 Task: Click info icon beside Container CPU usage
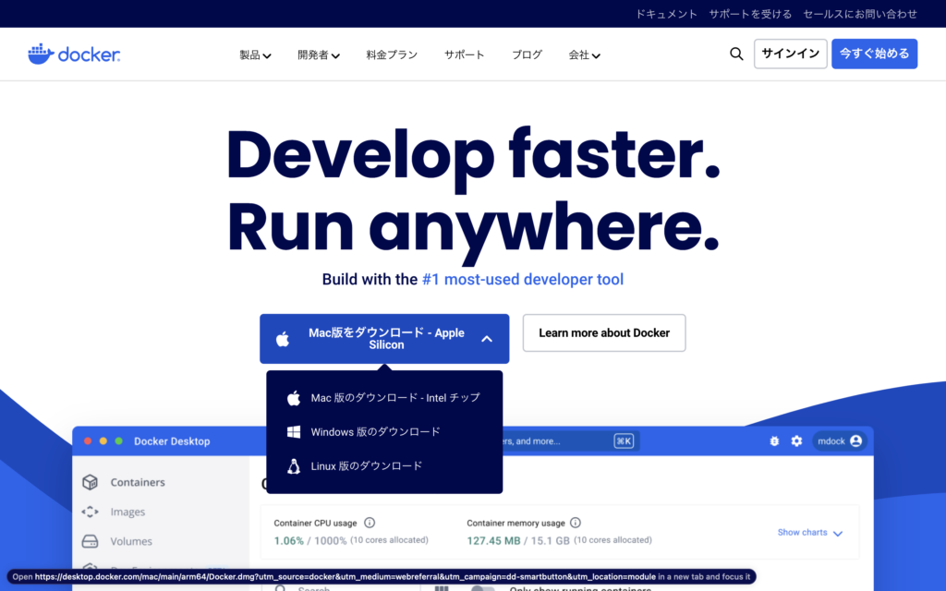pyautogui.click(x=370, y=523)
